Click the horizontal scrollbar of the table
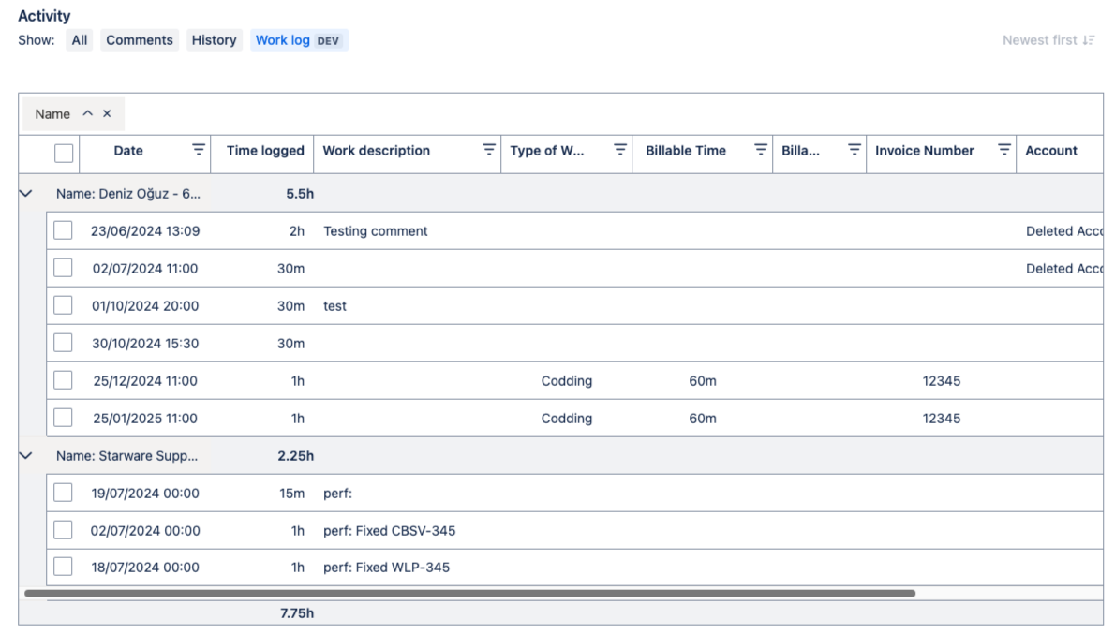Viewport: 1115px width, 634px height. click(468, 593)
